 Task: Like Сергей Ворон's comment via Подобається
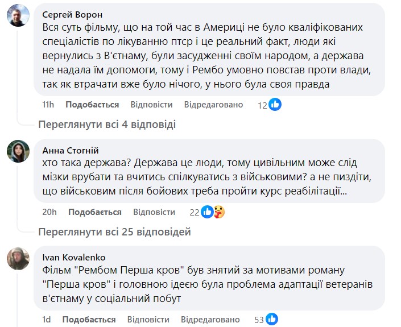[x=92, y=105]
